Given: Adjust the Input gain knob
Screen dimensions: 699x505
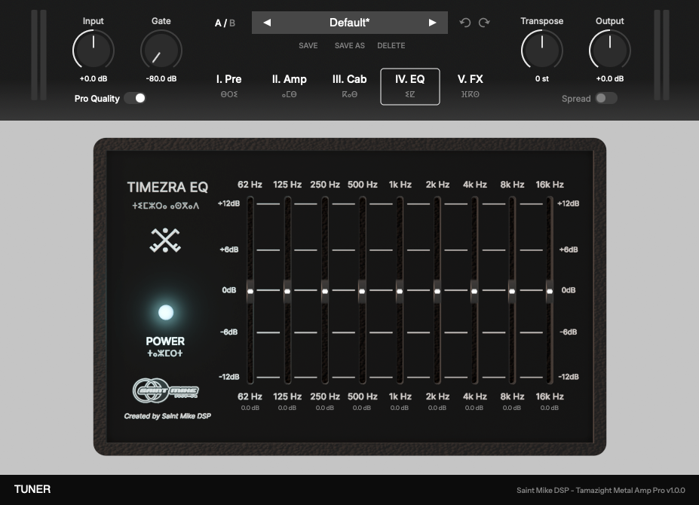Looking at the screenshot, I should (x=93, y=49).
